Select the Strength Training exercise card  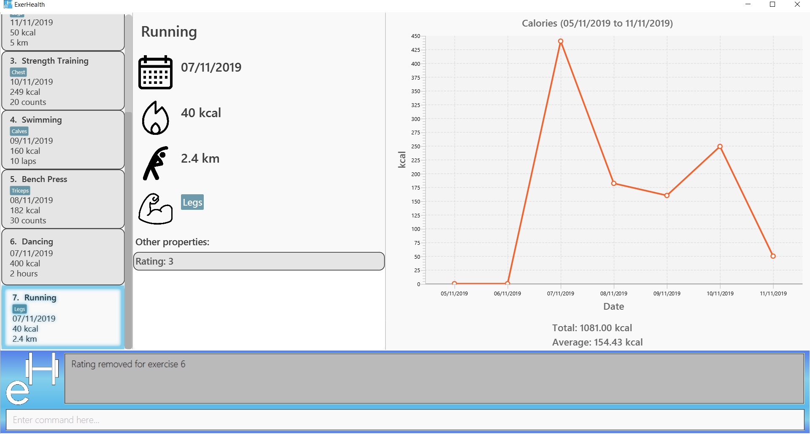coord(63,81)
